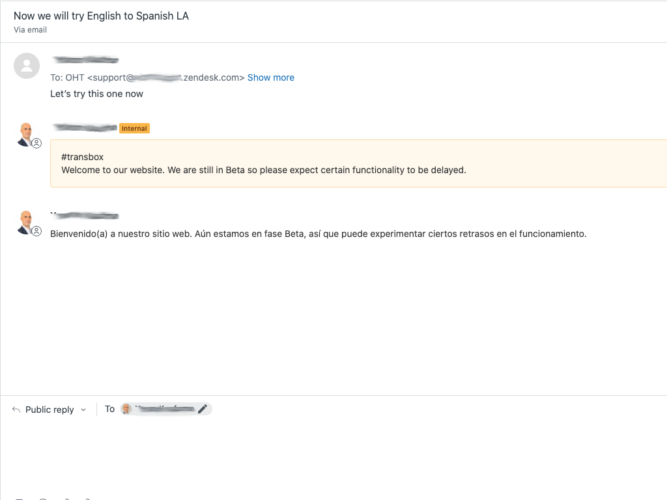Viewport: 667px width, 500px height.
Task: Click the ticket title about English to Spanish LA
Action: pos(102,16)
